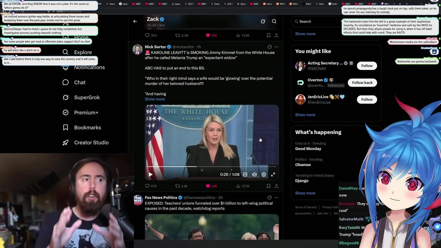Bookmark the Nick Sortor post
The height and width of the screenshot is (248, 441).
[x=268, y=186]
